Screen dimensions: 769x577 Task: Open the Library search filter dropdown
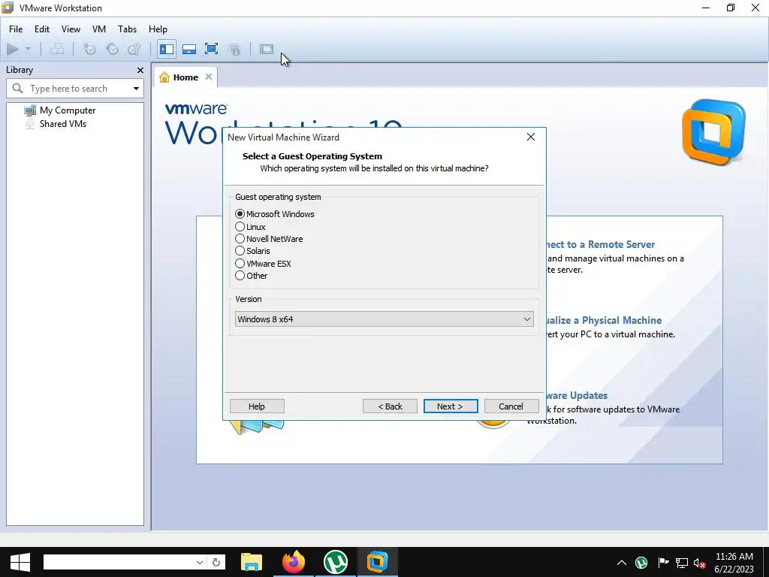(136, 89)
